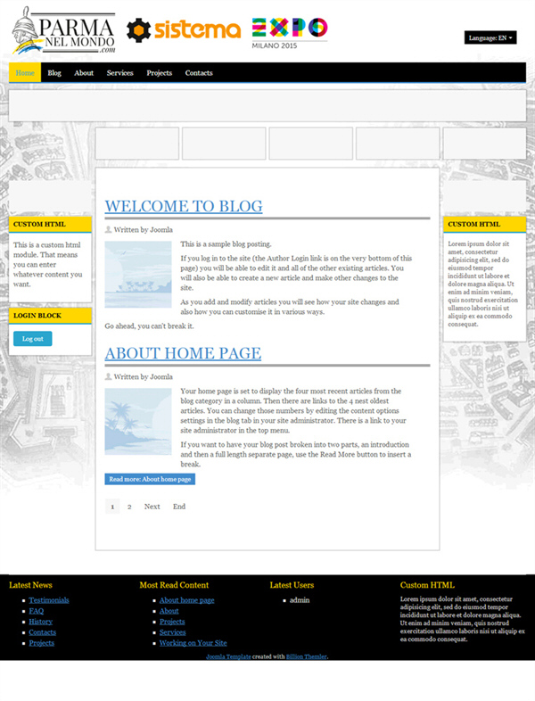Open the Contacts menu item
The width and height of the screenshot is (535, 701).
point(199,73)
